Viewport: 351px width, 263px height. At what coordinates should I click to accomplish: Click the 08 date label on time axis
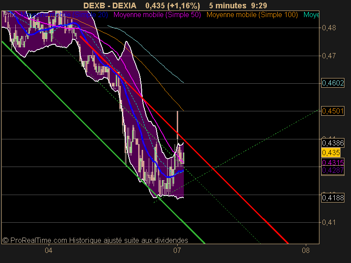point(305,250)
